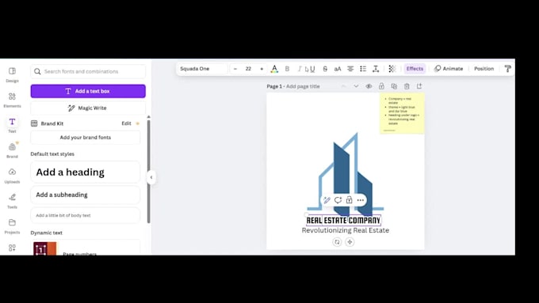
Task: Open the Projects sidebar panel
Action: (12, 225)
